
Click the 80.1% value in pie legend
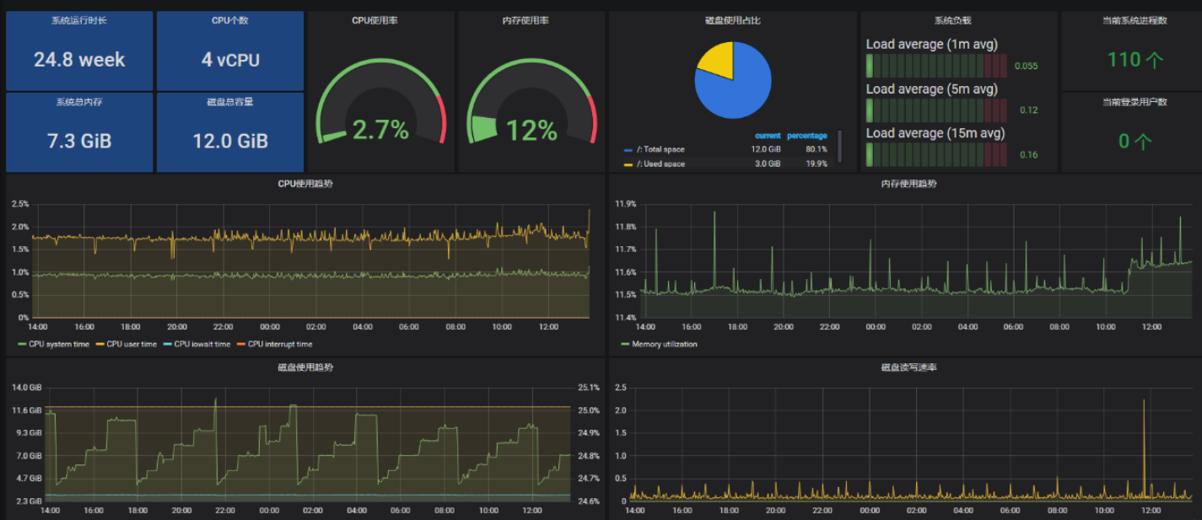[816, 149]
